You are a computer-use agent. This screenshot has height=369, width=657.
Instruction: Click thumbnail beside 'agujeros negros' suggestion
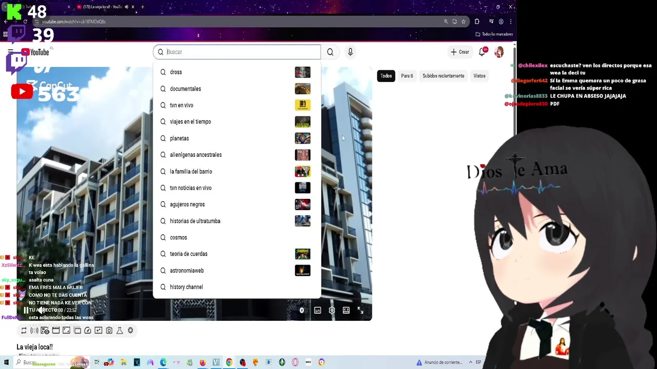(x=302, y=204)
